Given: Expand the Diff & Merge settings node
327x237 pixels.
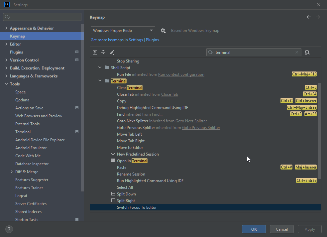Looking at the screenshot, I should point(12,172).
